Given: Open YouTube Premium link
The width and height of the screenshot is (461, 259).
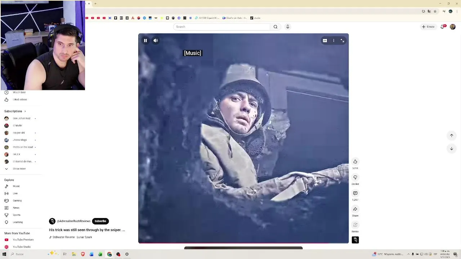Looking at the screenshot, I should [x=23, y=240].
